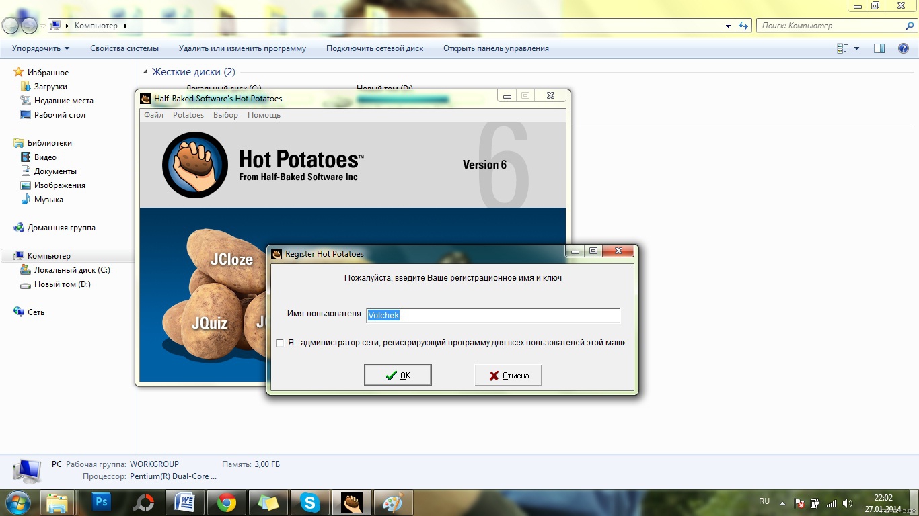This screenshot has height=516, width=919.
Task: Open the Выбор menu
Action: (225, 115)
